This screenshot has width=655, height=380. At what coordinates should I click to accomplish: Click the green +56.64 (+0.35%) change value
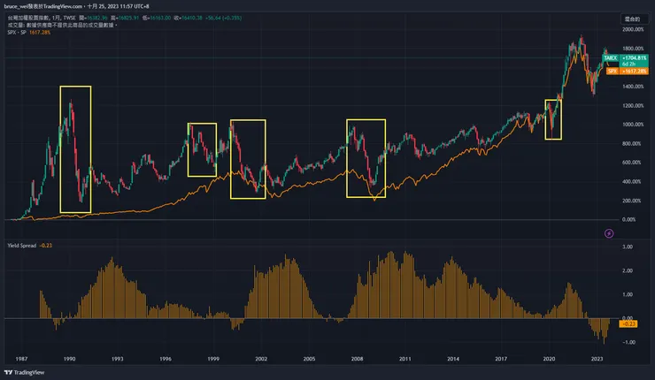225,18
